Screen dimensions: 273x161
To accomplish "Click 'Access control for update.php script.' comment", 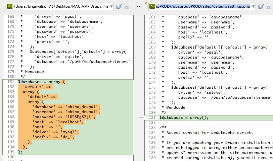I will point(210,133).
